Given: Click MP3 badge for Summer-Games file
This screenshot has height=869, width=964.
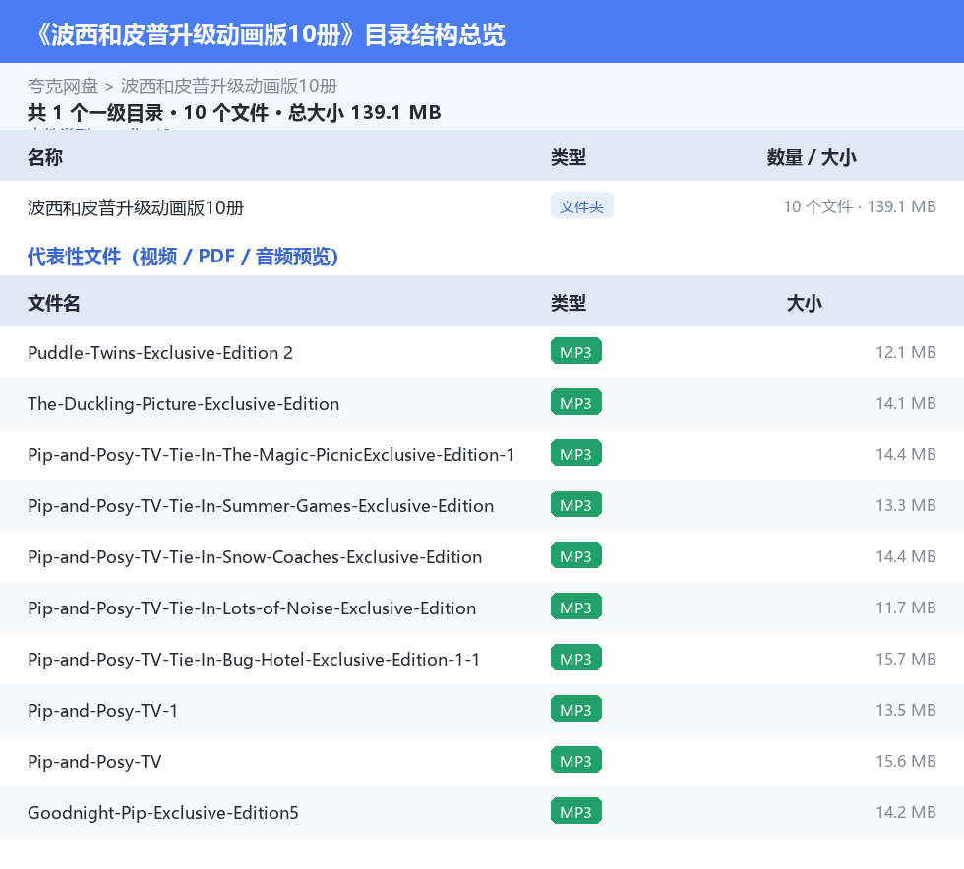Looking at the screenshot, I should click(576, 504).
